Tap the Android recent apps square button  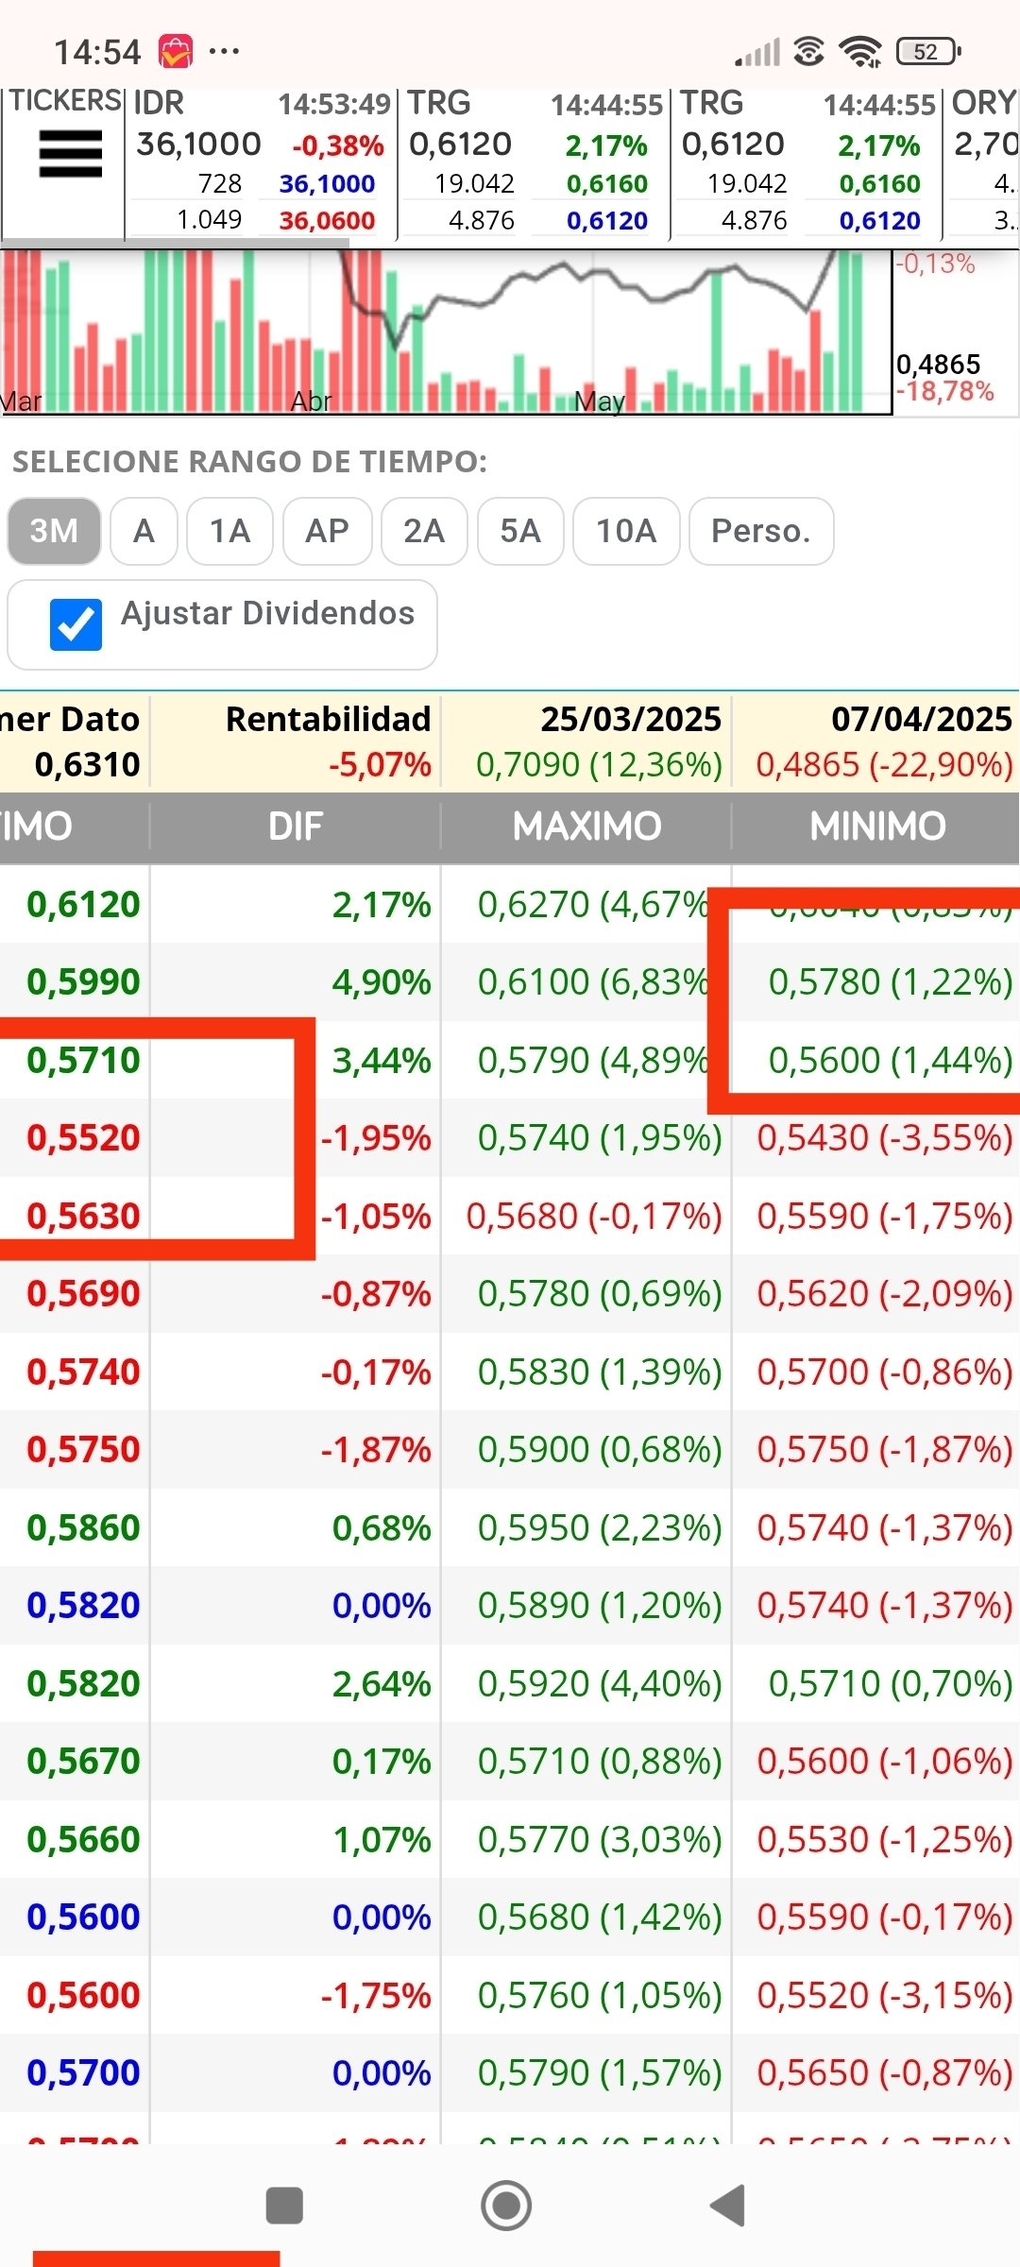click(x=284, y=2206)
